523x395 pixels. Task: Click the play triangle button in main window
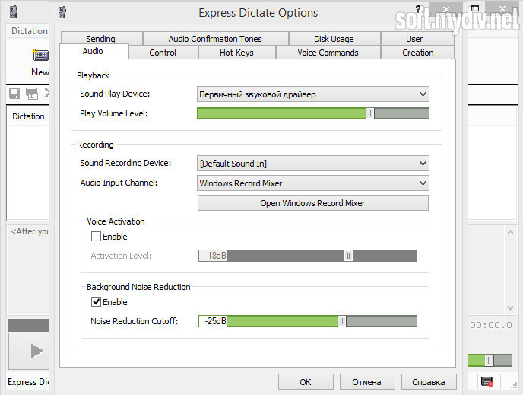click(37, 351)
